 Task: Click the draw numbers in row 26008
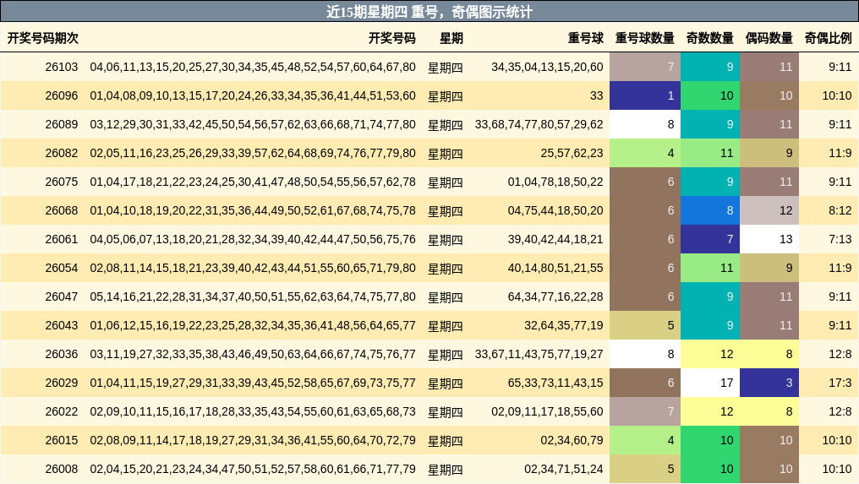(x=253, y=469)
